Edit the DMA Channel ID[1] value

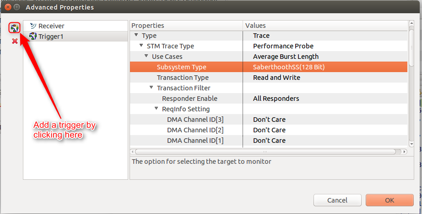[x=325, y=140]
